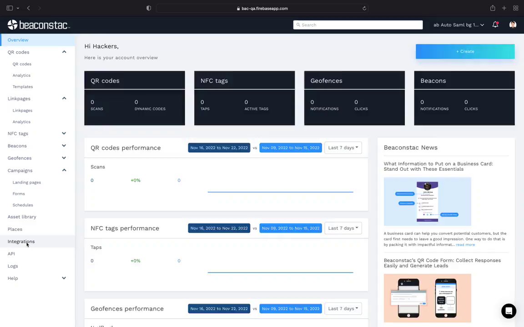This screenshot has width=524, height=327.
Task: Open the QR codes summary card
Action: pos(134,98)
